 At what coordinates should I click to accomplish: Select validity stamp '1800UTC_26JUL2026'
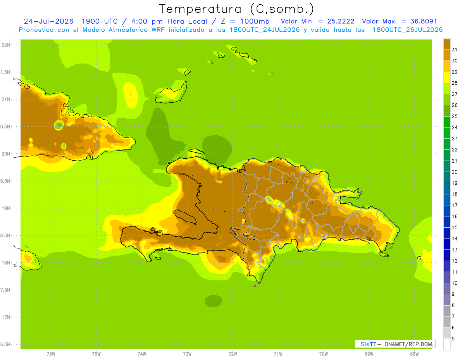408,29
